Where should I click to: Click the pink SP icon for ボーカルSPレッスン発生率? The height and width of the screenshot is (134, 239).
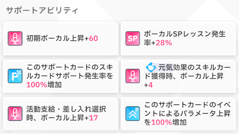tap(133, 39)
